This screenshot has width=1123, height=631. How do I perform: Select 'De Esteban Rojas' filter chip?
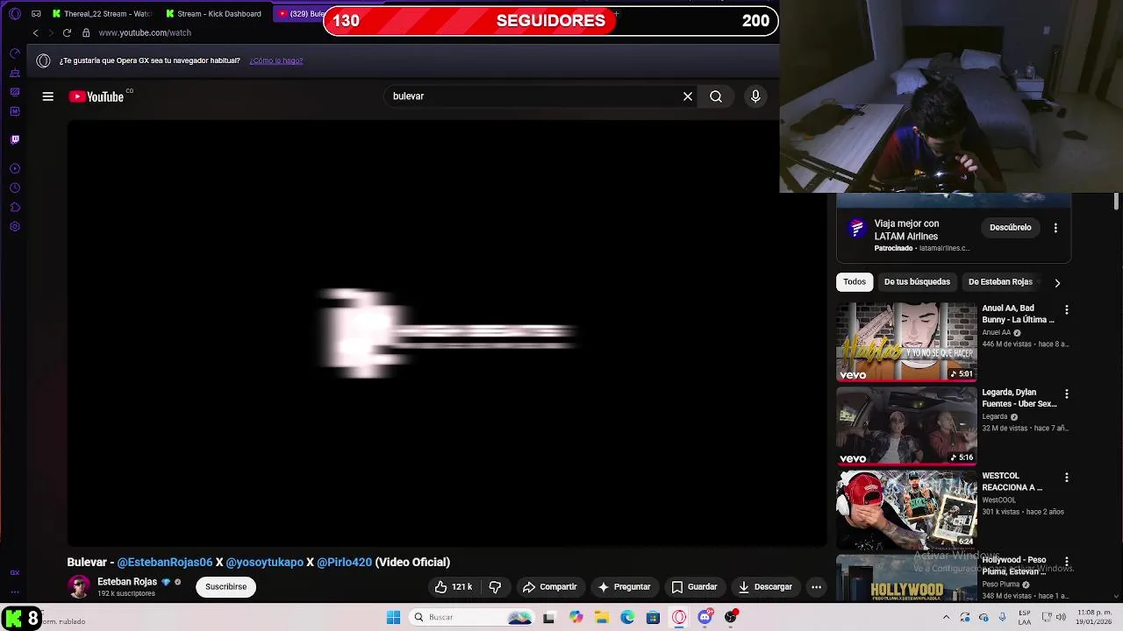pyautogui.click(x=1000, y=282)
